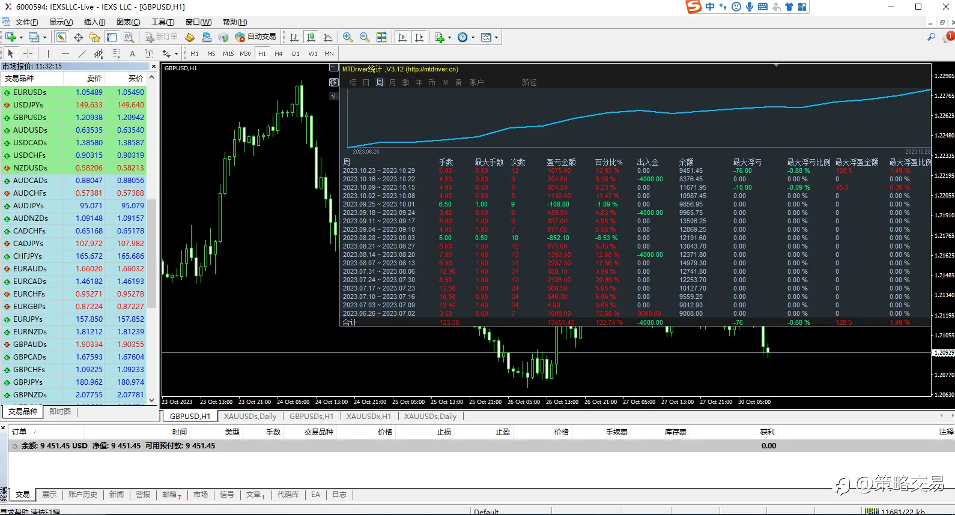Image resolution: width=955 pixels, height=515 pixels.
Task: Switch to 账户历史 terminal tab
Action: point(82,495)
